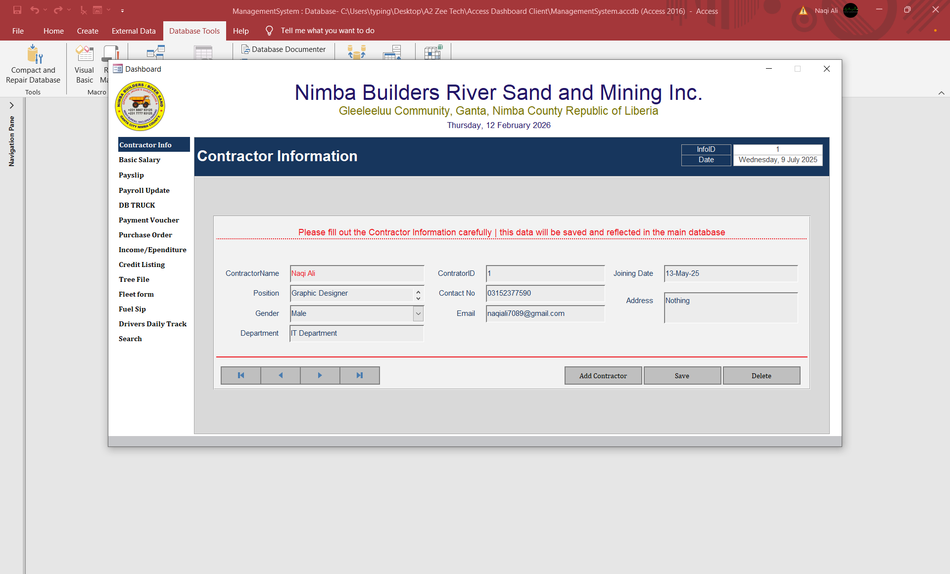Switch to the Create ribbon tab
The height and width of the screenshot is (574, 950).
[88, 31]
